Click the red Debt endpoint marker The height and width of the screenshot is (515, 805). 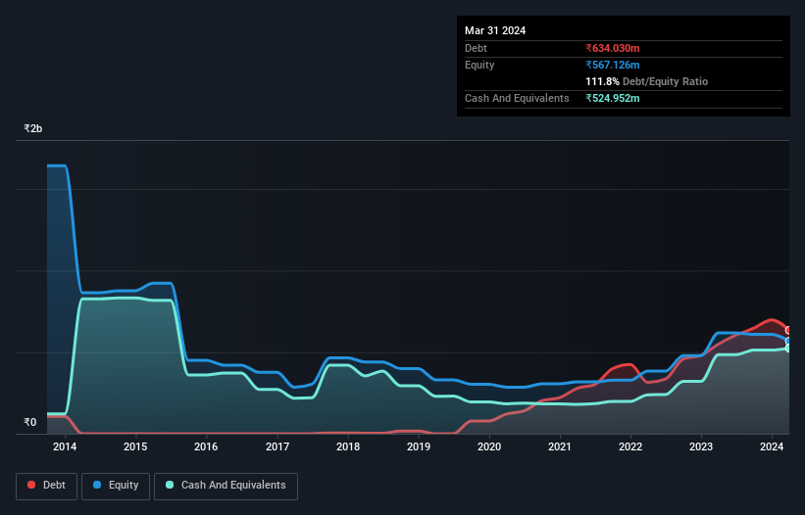tap(788, 331)
